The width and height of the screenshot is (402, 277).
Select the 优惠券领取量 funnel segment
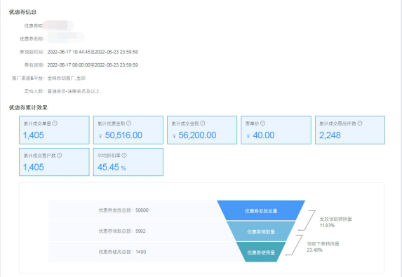point(261,231)
